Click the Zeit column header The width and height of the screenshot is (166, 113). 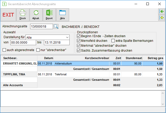click(x=115, y=58)
